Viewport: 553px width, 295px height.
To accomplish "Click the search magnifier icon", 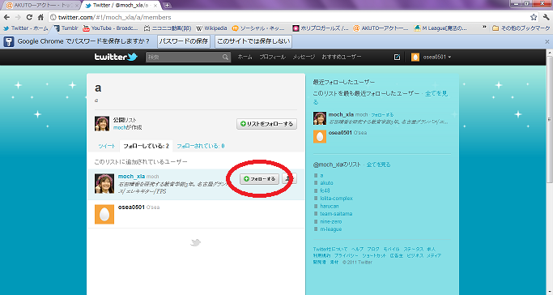I will point(225,58).
